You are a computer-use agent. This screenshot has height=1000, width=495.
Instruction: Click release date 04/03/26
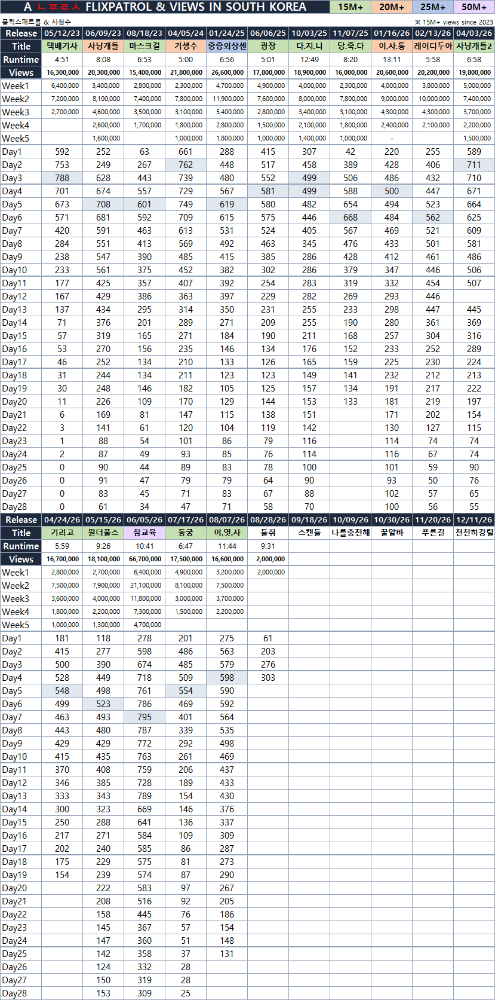474,33
